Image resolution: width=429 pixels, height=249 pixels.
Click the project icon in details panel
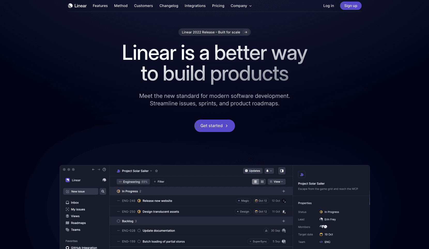(x=302, y=174)
